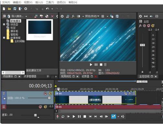Toggle dim output speaker icon
The width and height of the screenshot is (163, 124).
(151, 16)
